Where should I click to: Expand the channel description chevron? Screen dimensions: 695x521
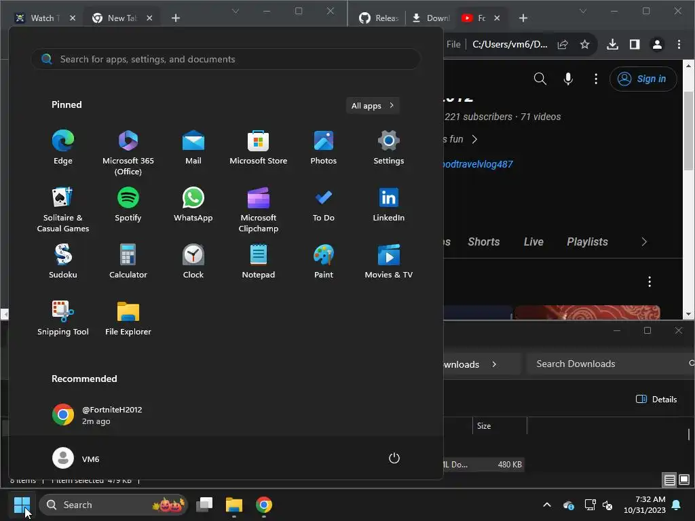[x=474, y=139]
